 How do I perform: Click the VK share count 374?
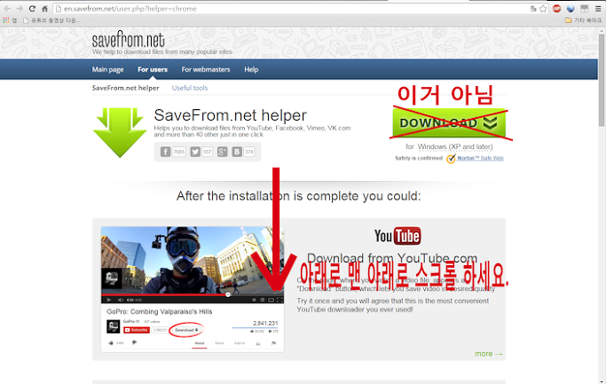[x=249, y=152]
